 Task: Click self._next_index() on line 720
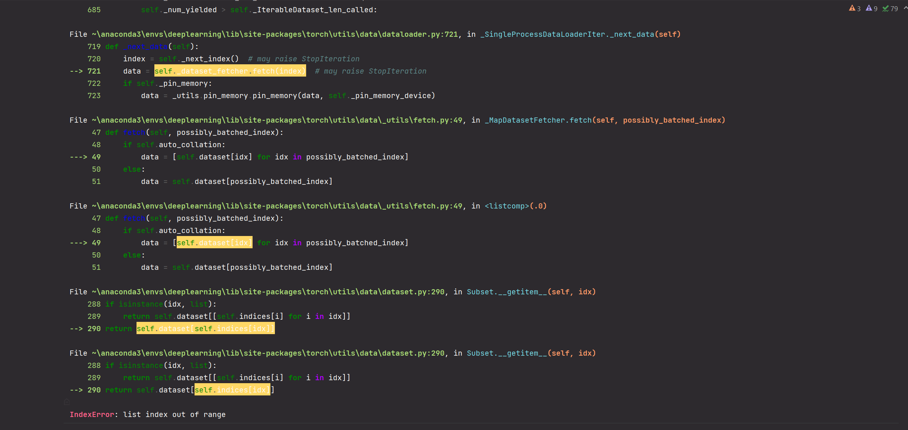pyautogui.click(x=199, y=59)
